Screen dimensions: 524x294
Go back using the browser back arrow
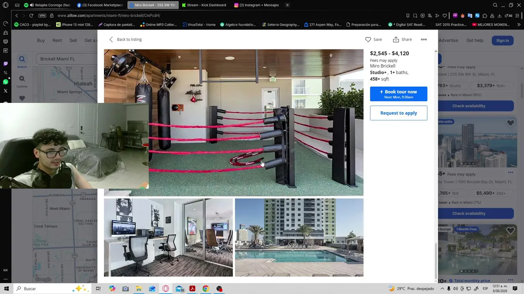coord(16,16)
